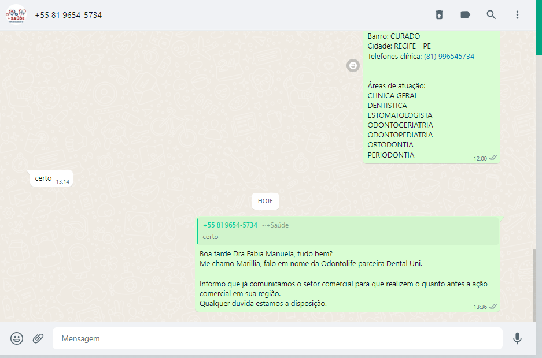Click the Mensagem input field
The image size is (542, 358).
tap(278, 338)
